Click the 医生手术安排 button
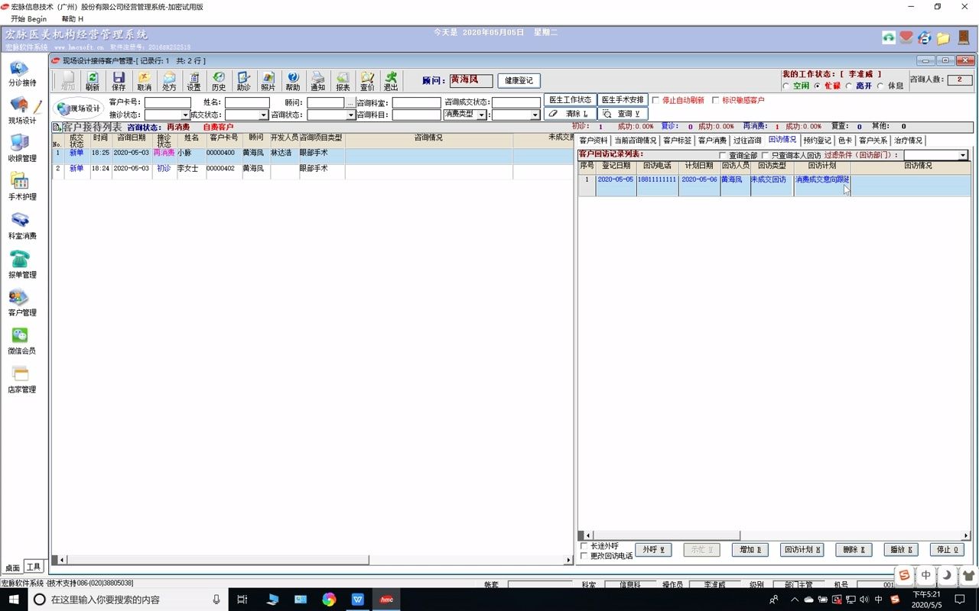This screenshot has width=979, height=611. [623, 100]
